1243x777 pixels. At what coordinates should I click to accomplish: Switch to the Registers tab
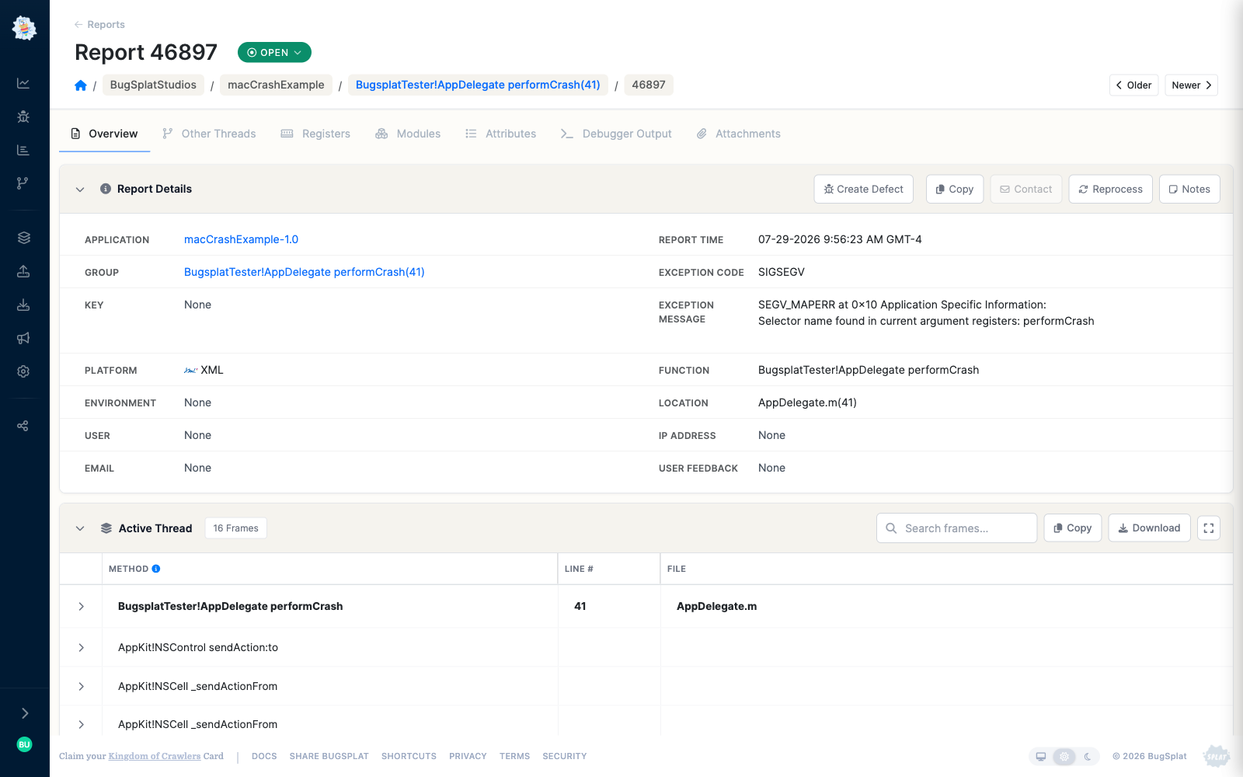tap(315, 134)
